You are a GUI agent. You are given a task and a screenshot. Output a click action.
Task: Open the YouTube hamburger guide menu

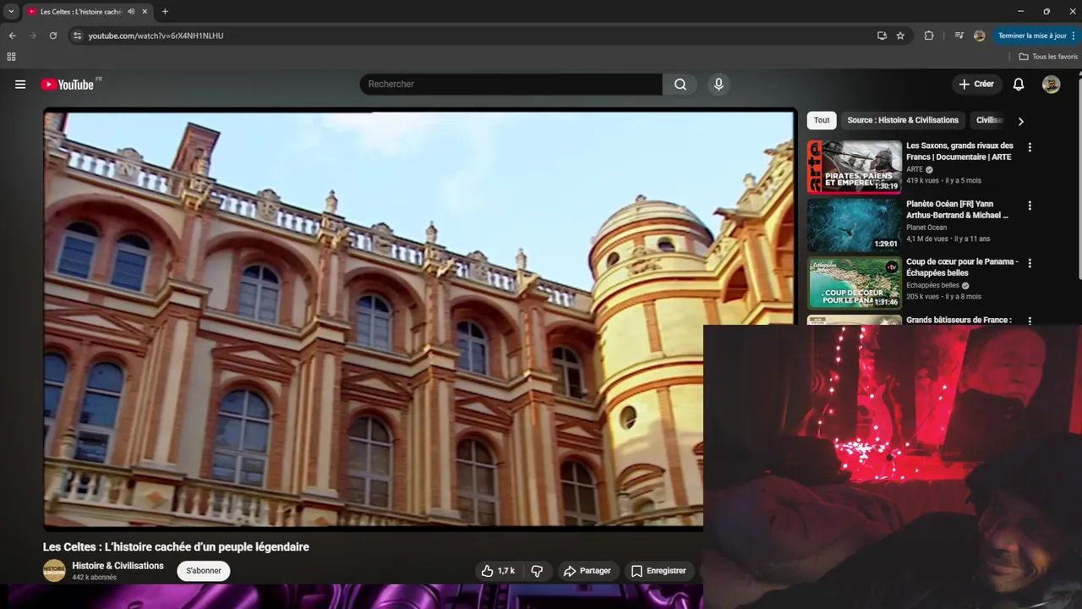[x=20, y=85]
